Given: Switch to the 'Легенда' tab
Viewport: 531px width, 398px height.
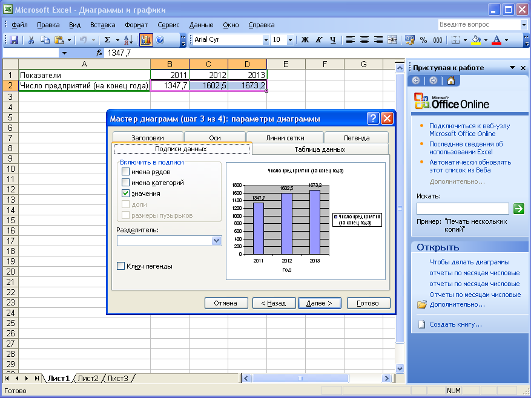Looking at the screenshot, I should [x=355, y=138].
